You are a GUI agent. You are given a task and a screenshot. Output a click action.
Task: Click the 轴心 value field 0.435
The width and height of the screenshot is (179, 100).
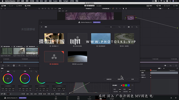35,94
